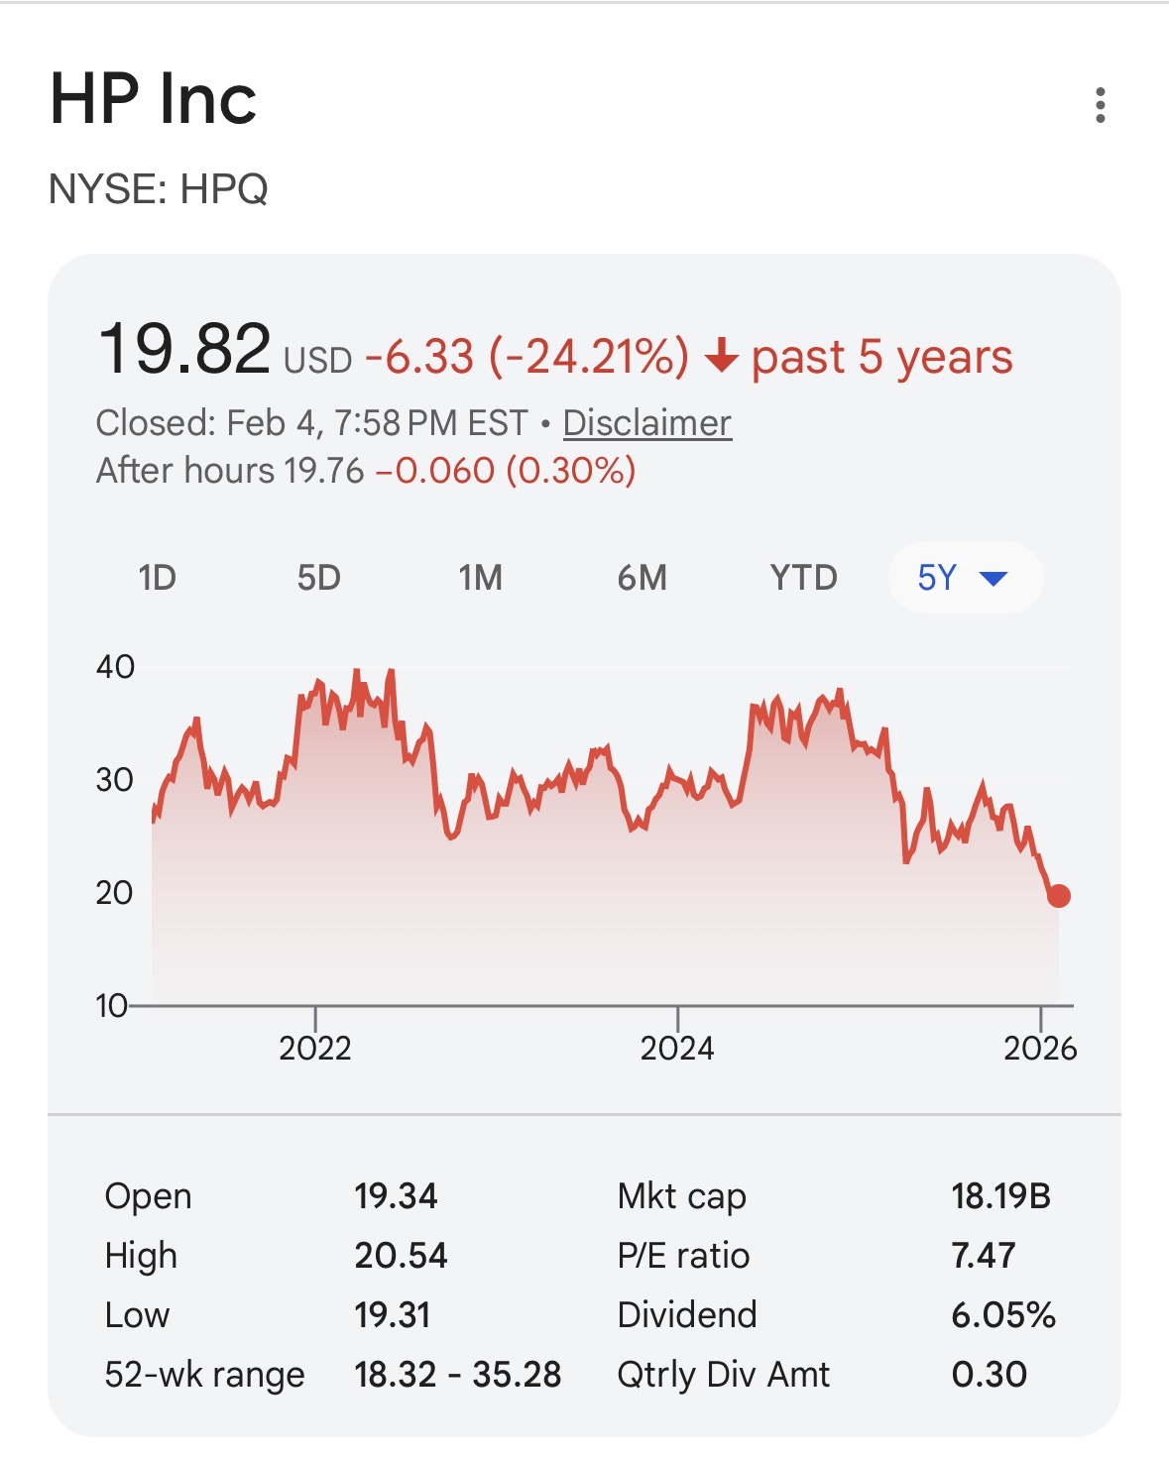Choose the 6M chart range
Viewport: 1169px width, 1457px height.
(x=642, y=578)
